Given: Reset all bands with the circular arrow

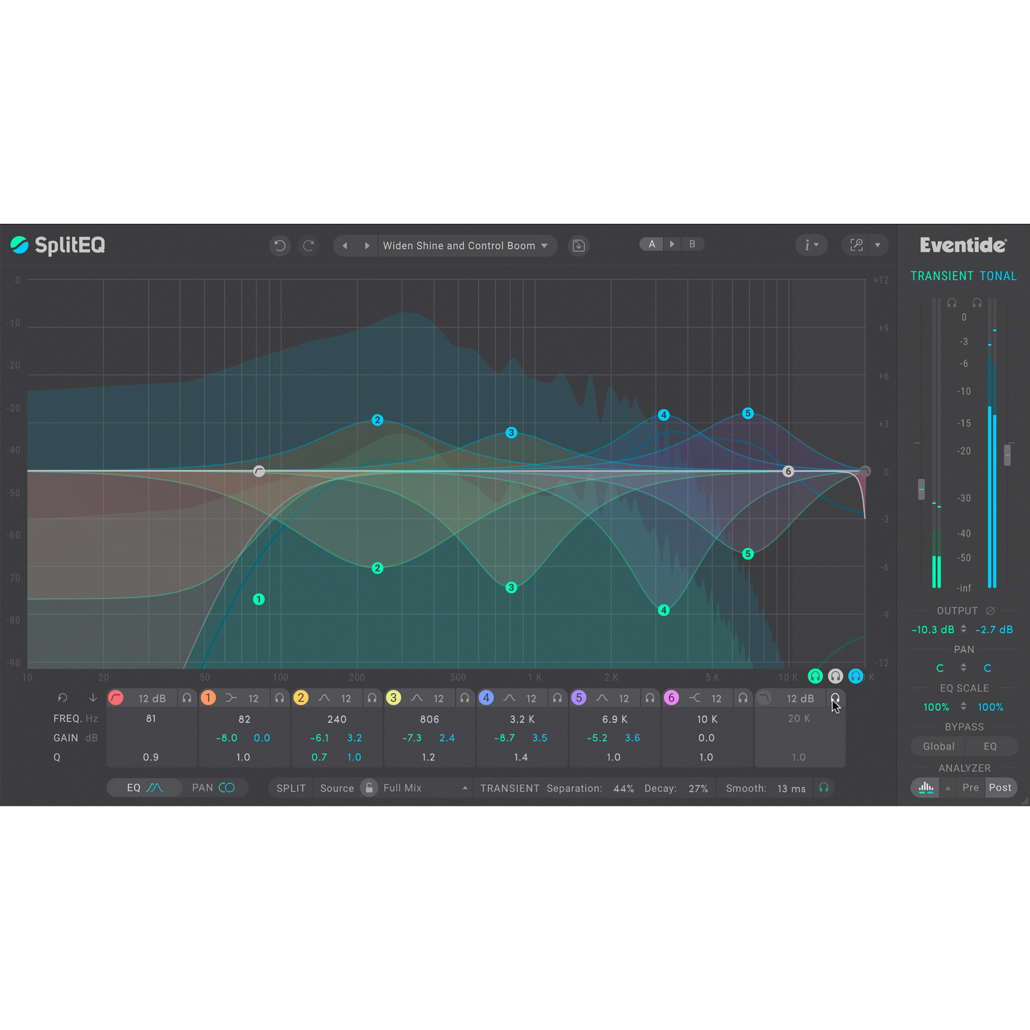Looking at the screenshot, I should 63,698.
